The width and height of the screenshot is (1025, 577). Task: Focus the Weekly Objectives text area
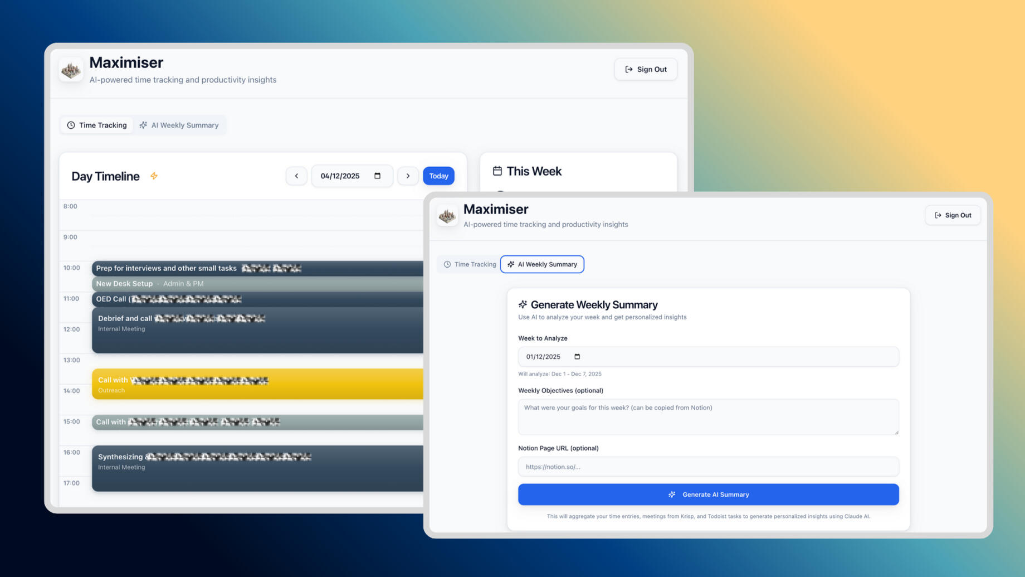pyautogui.click(x=708, y=416)
